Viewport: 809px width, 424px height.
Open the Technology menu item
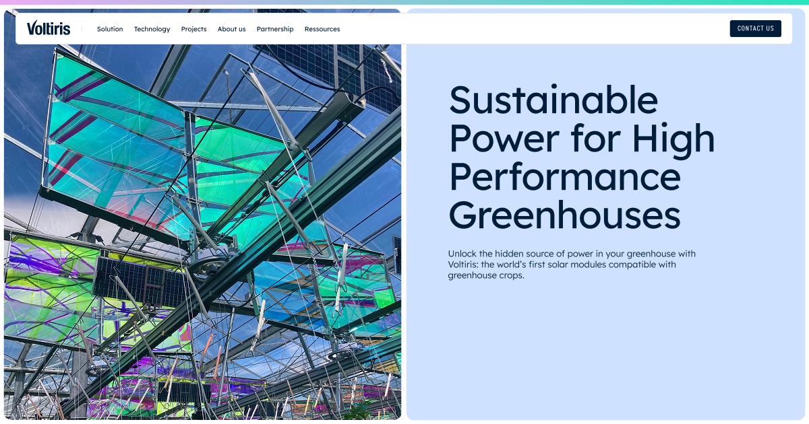click(152, 29)
